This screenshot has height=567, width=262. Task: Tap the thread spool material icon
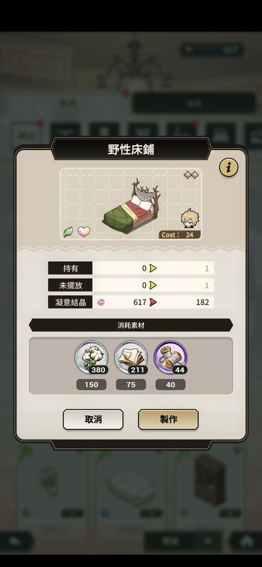pyautogui.click(x=171, y=357)
